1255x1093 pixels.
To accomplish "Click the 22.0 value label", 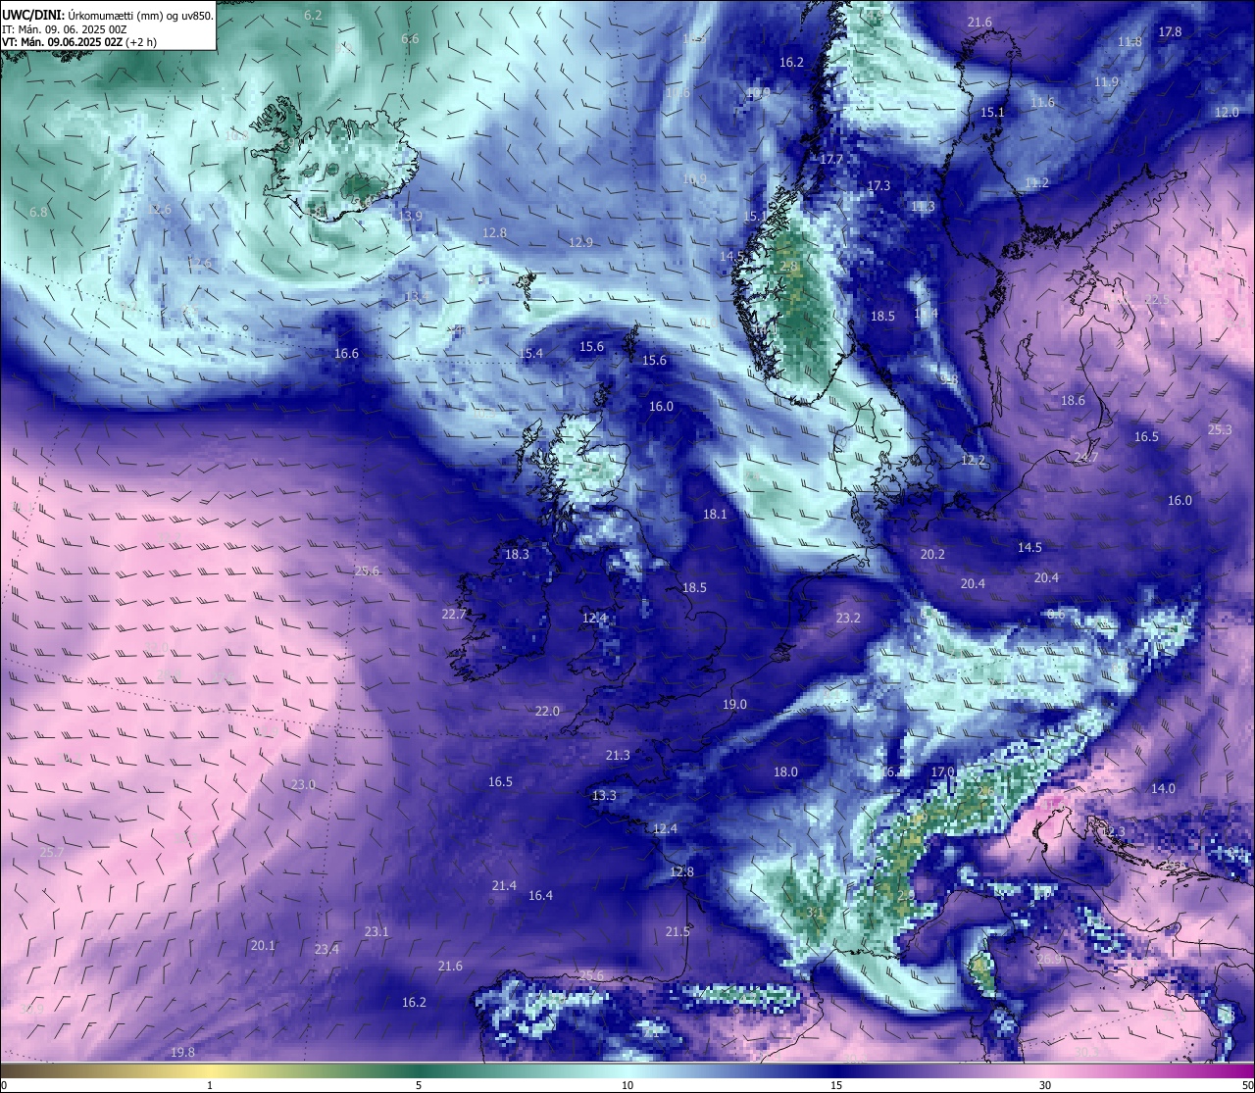I will point(547,711).
